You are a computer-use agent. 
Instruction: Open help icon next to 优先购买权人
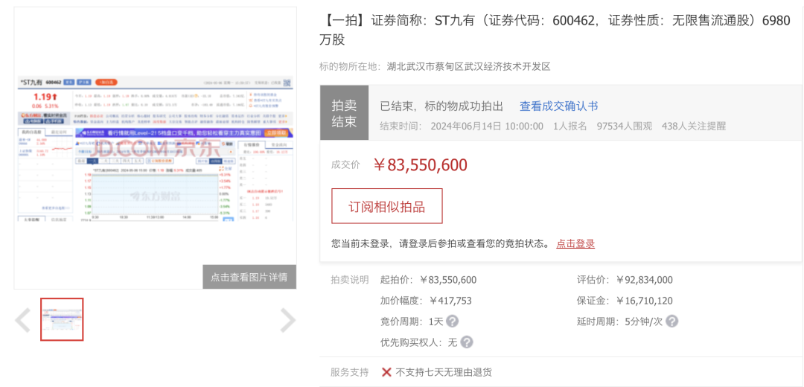click(467, 342)
